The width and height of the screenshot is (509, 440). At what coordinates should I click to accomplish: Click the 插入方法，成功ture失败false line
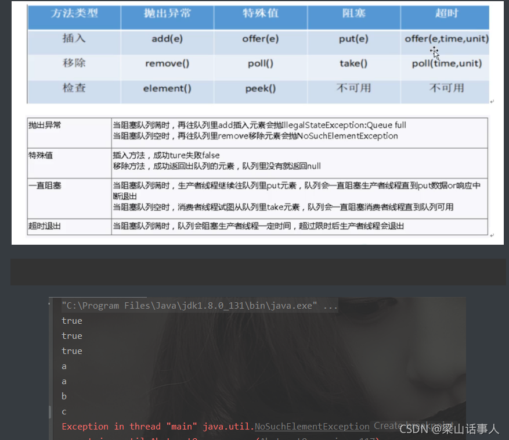pyautogui.click(x=166, y=155)
